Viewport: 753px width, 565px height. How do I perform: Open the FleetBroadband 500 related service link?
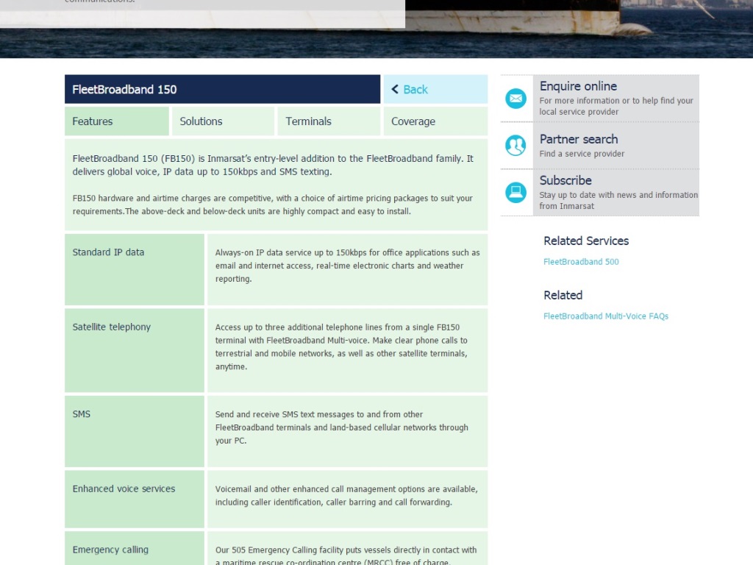[x=581, y=262]
